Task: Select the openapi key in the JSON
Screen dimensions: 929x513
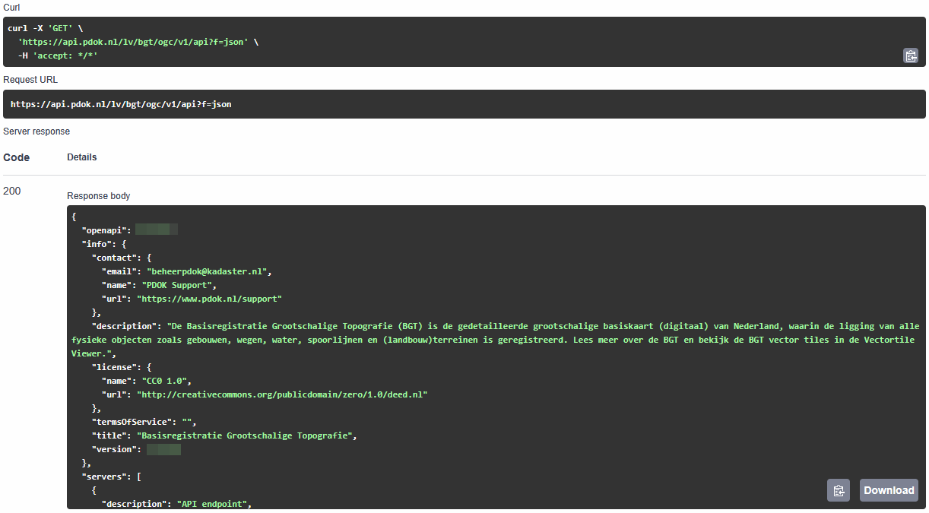Action: point(106,230)
